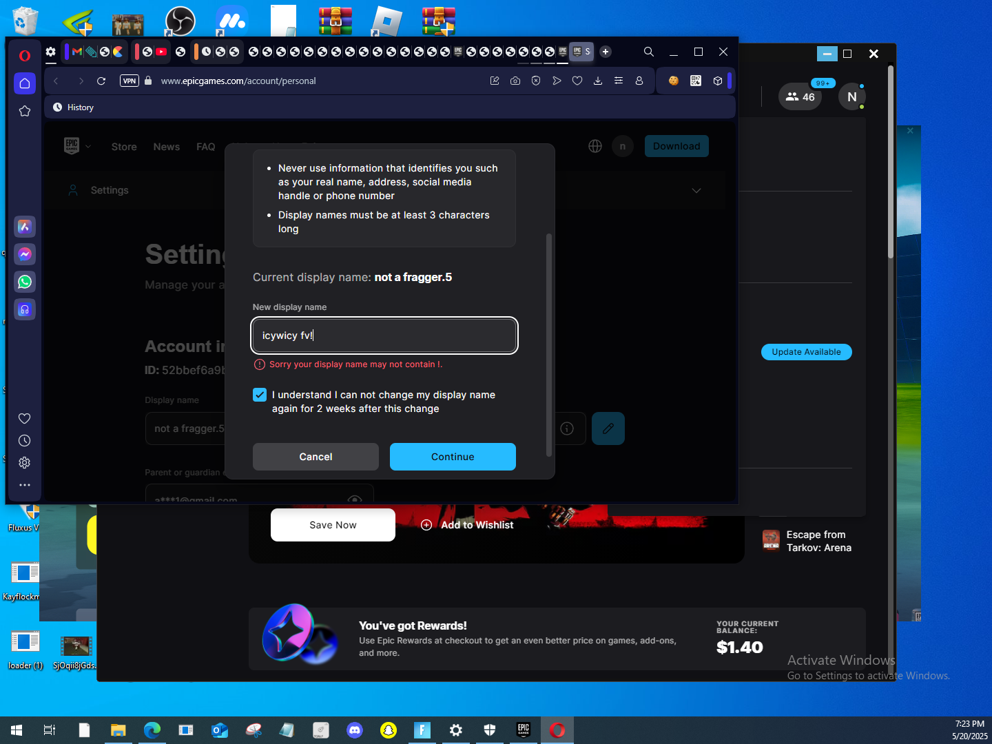Uncheck the display name change acknowledgment
Screen dimensions: 992x744
click(260, 395)
